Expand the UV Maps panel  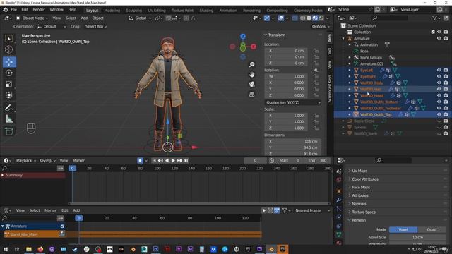click(x=359, y=171)
